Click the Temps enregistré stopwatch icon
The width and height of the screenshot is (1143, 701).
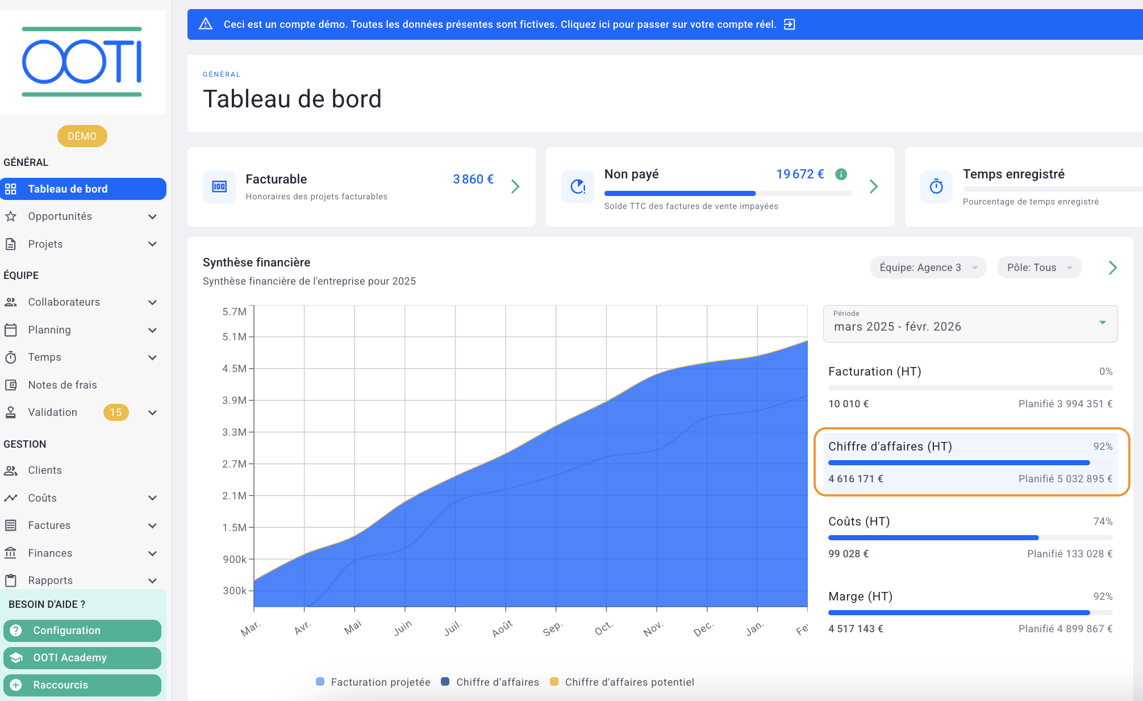(936, 186)
